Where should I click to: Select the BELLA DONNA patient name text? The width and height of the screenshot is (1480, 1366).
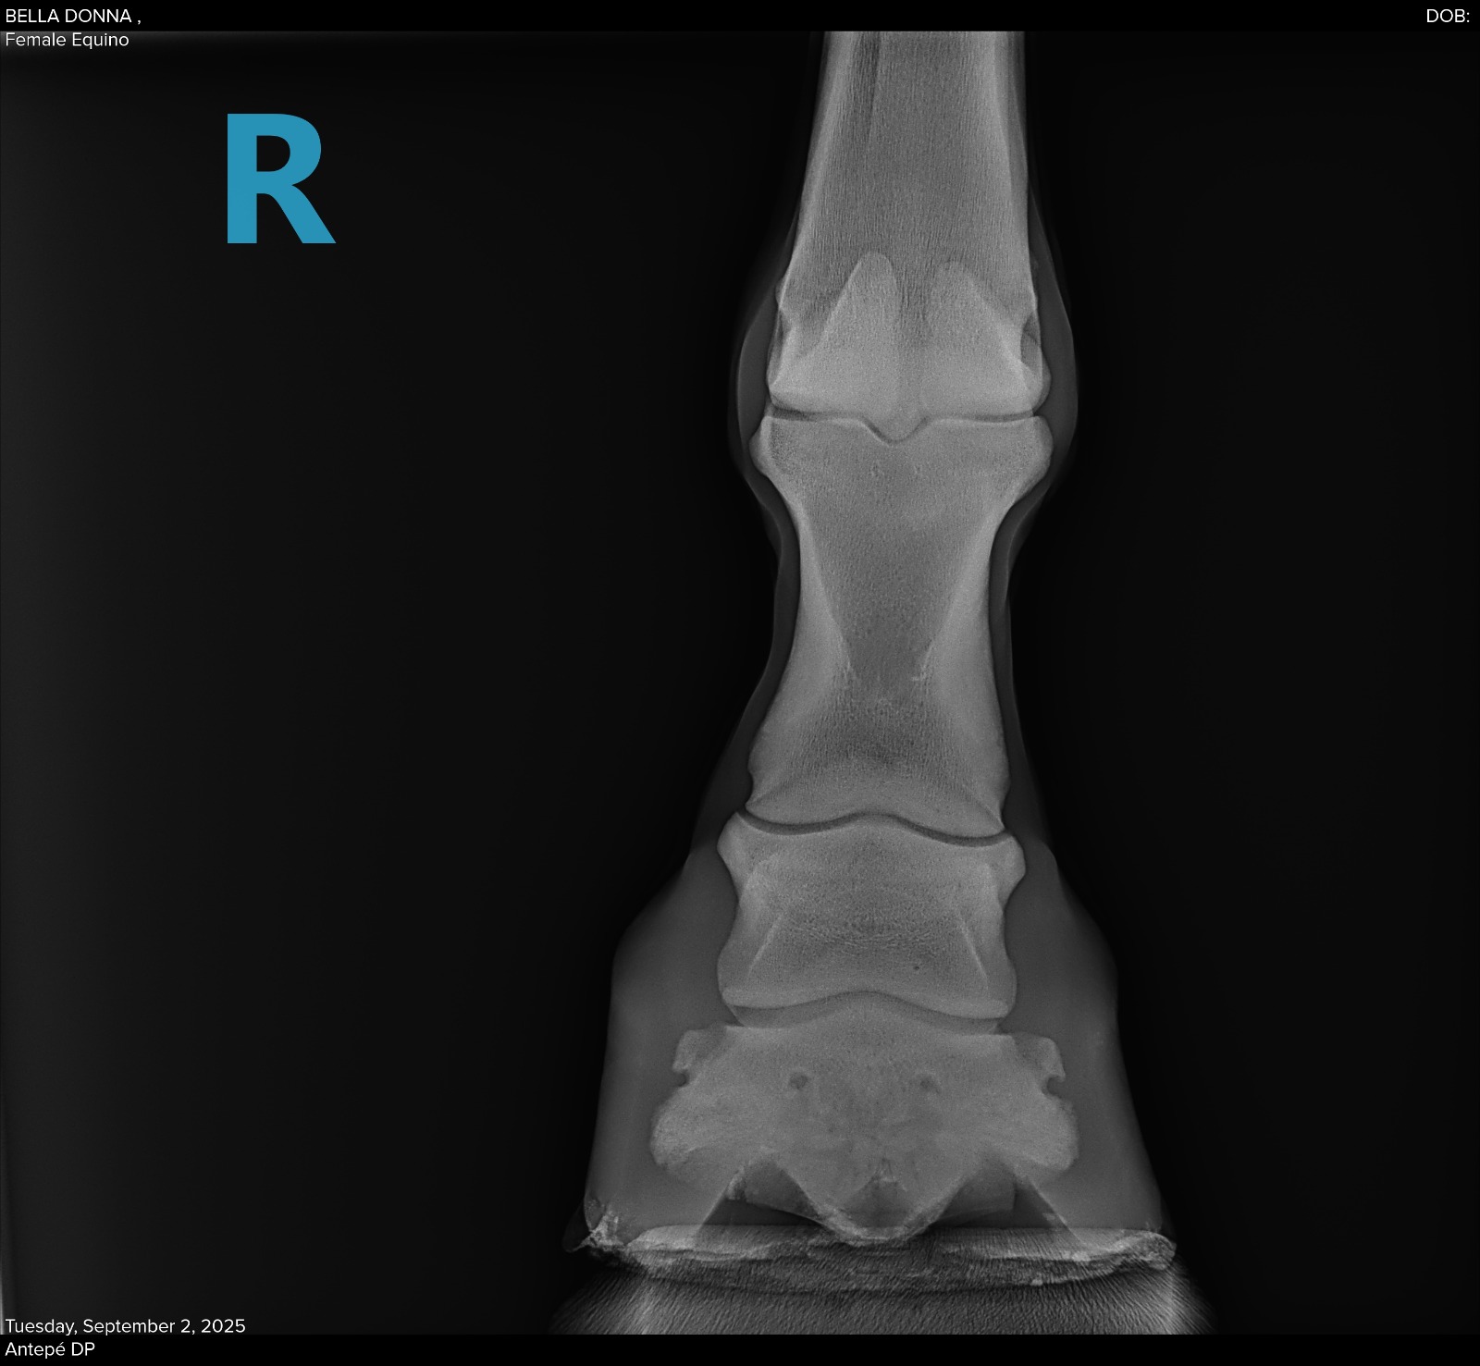tap(72, 16)
